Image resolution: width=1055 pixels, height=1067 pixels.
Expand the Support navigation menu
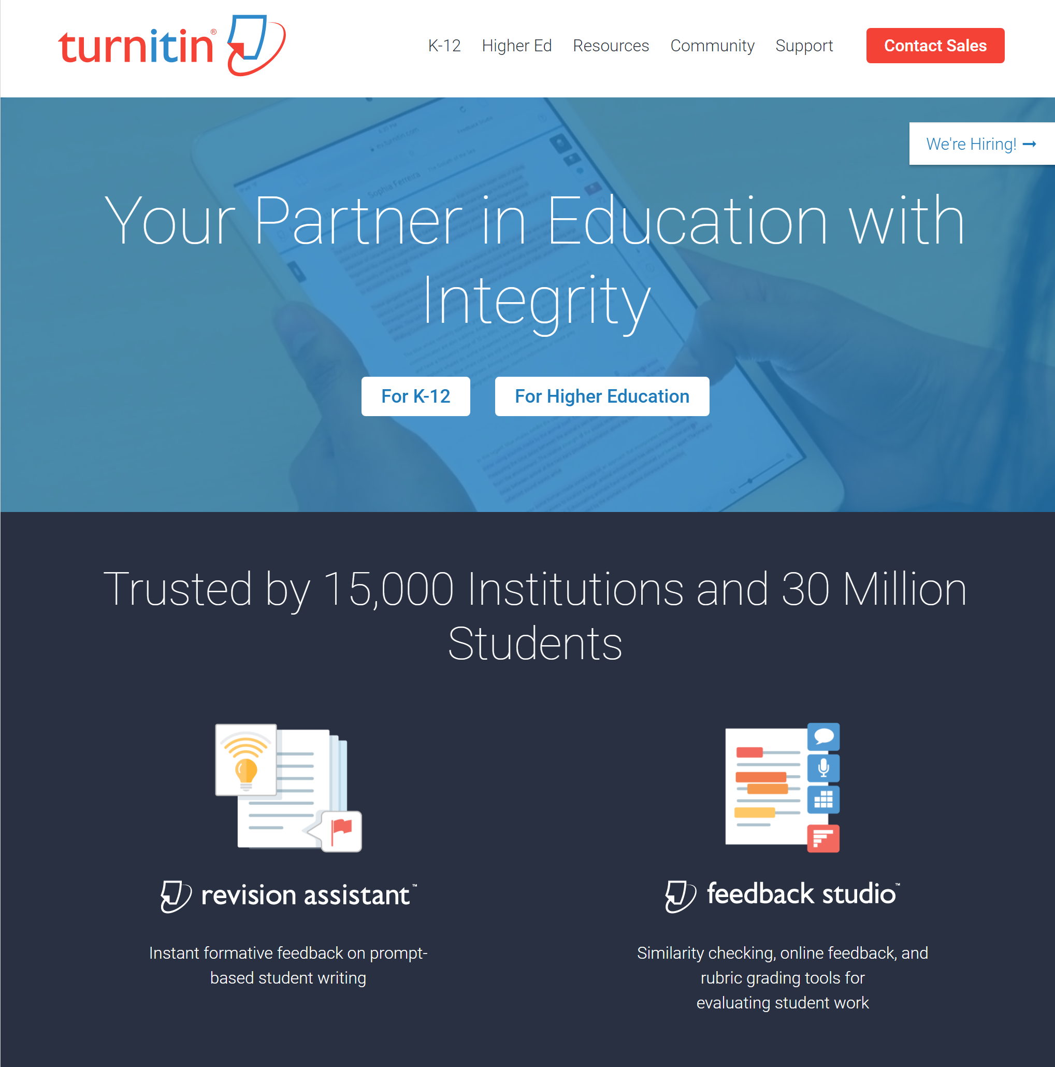[803, 45]
